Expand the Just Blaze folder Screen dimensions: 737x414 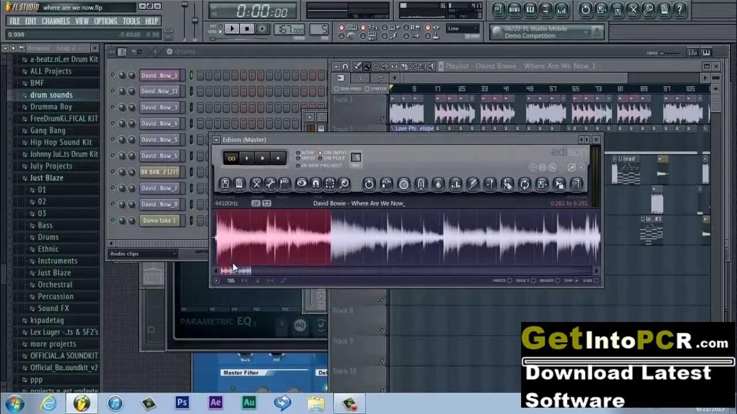(47, 178)
